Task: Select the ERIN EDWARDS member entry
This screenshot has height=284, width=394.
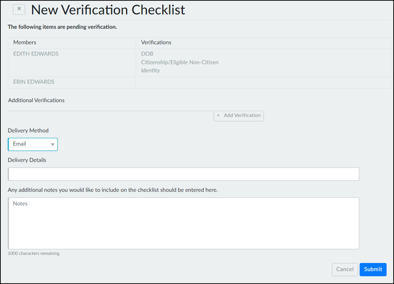Action: coord(33,82)
